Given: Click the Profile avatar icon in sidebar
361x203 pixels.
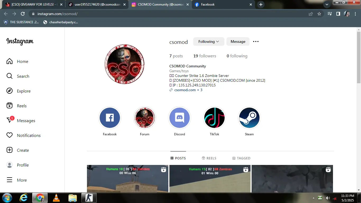Looking at the screenshot, I should pos(10,165).
